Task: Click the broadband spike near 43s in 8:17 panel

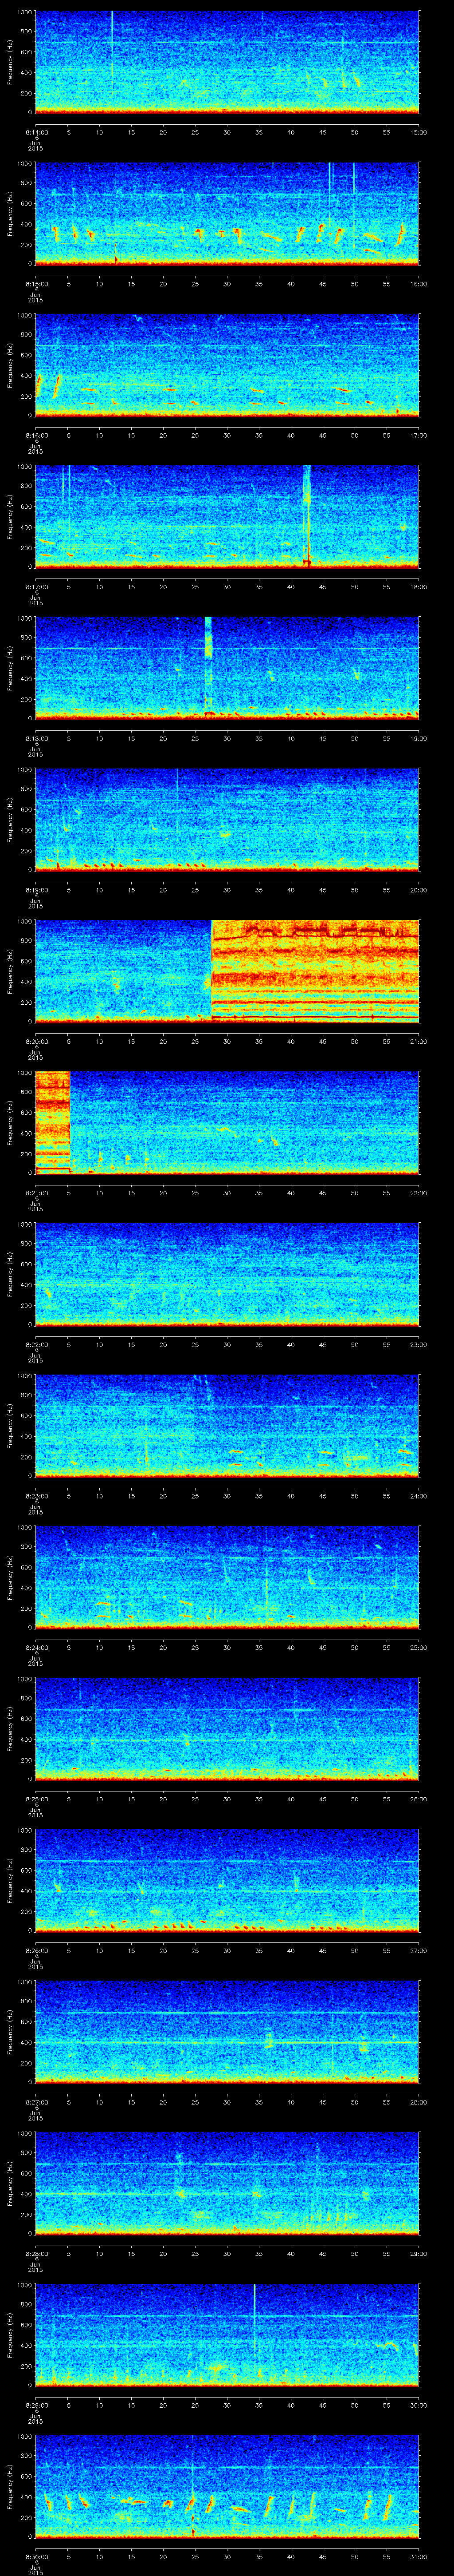Action: (306, 516)
